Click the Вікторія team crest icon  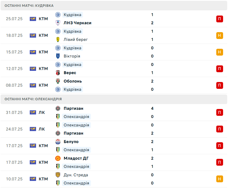point(58,56)
